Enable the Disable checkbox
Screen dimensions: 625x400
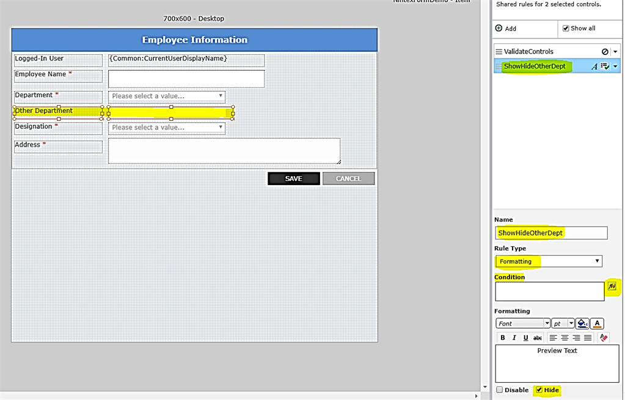[x=499, y=390]
